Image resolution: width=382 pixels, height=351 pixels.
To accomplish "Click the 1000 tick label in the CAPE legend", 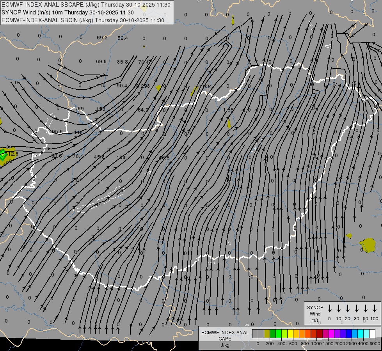I will 316,344.
